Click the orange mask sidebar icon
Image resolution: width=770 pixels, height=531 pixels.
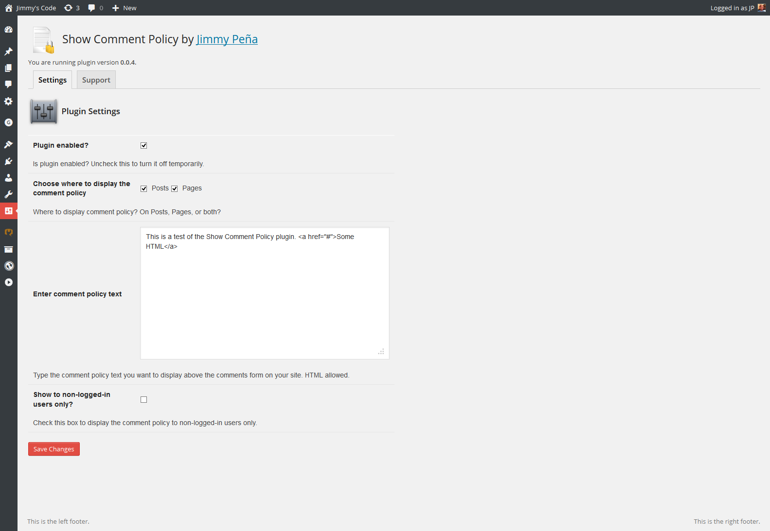[x=8, y=232]
